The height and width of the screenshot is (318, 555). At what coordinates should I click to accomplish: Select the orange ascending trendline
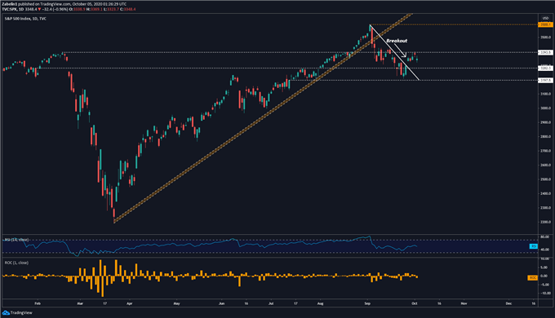(x=262, y=118)
